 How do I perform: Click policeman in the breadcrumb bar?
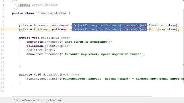54,100
